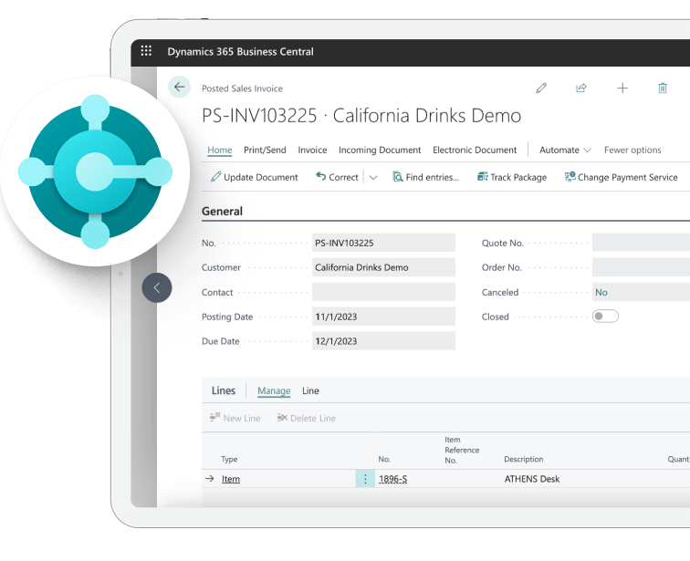The image size is (690, 561).
Task: Click the trash delete icon
Action: point(663,88)
